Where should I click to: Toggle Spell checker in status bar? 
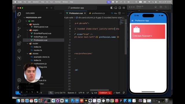click(116, 93)
